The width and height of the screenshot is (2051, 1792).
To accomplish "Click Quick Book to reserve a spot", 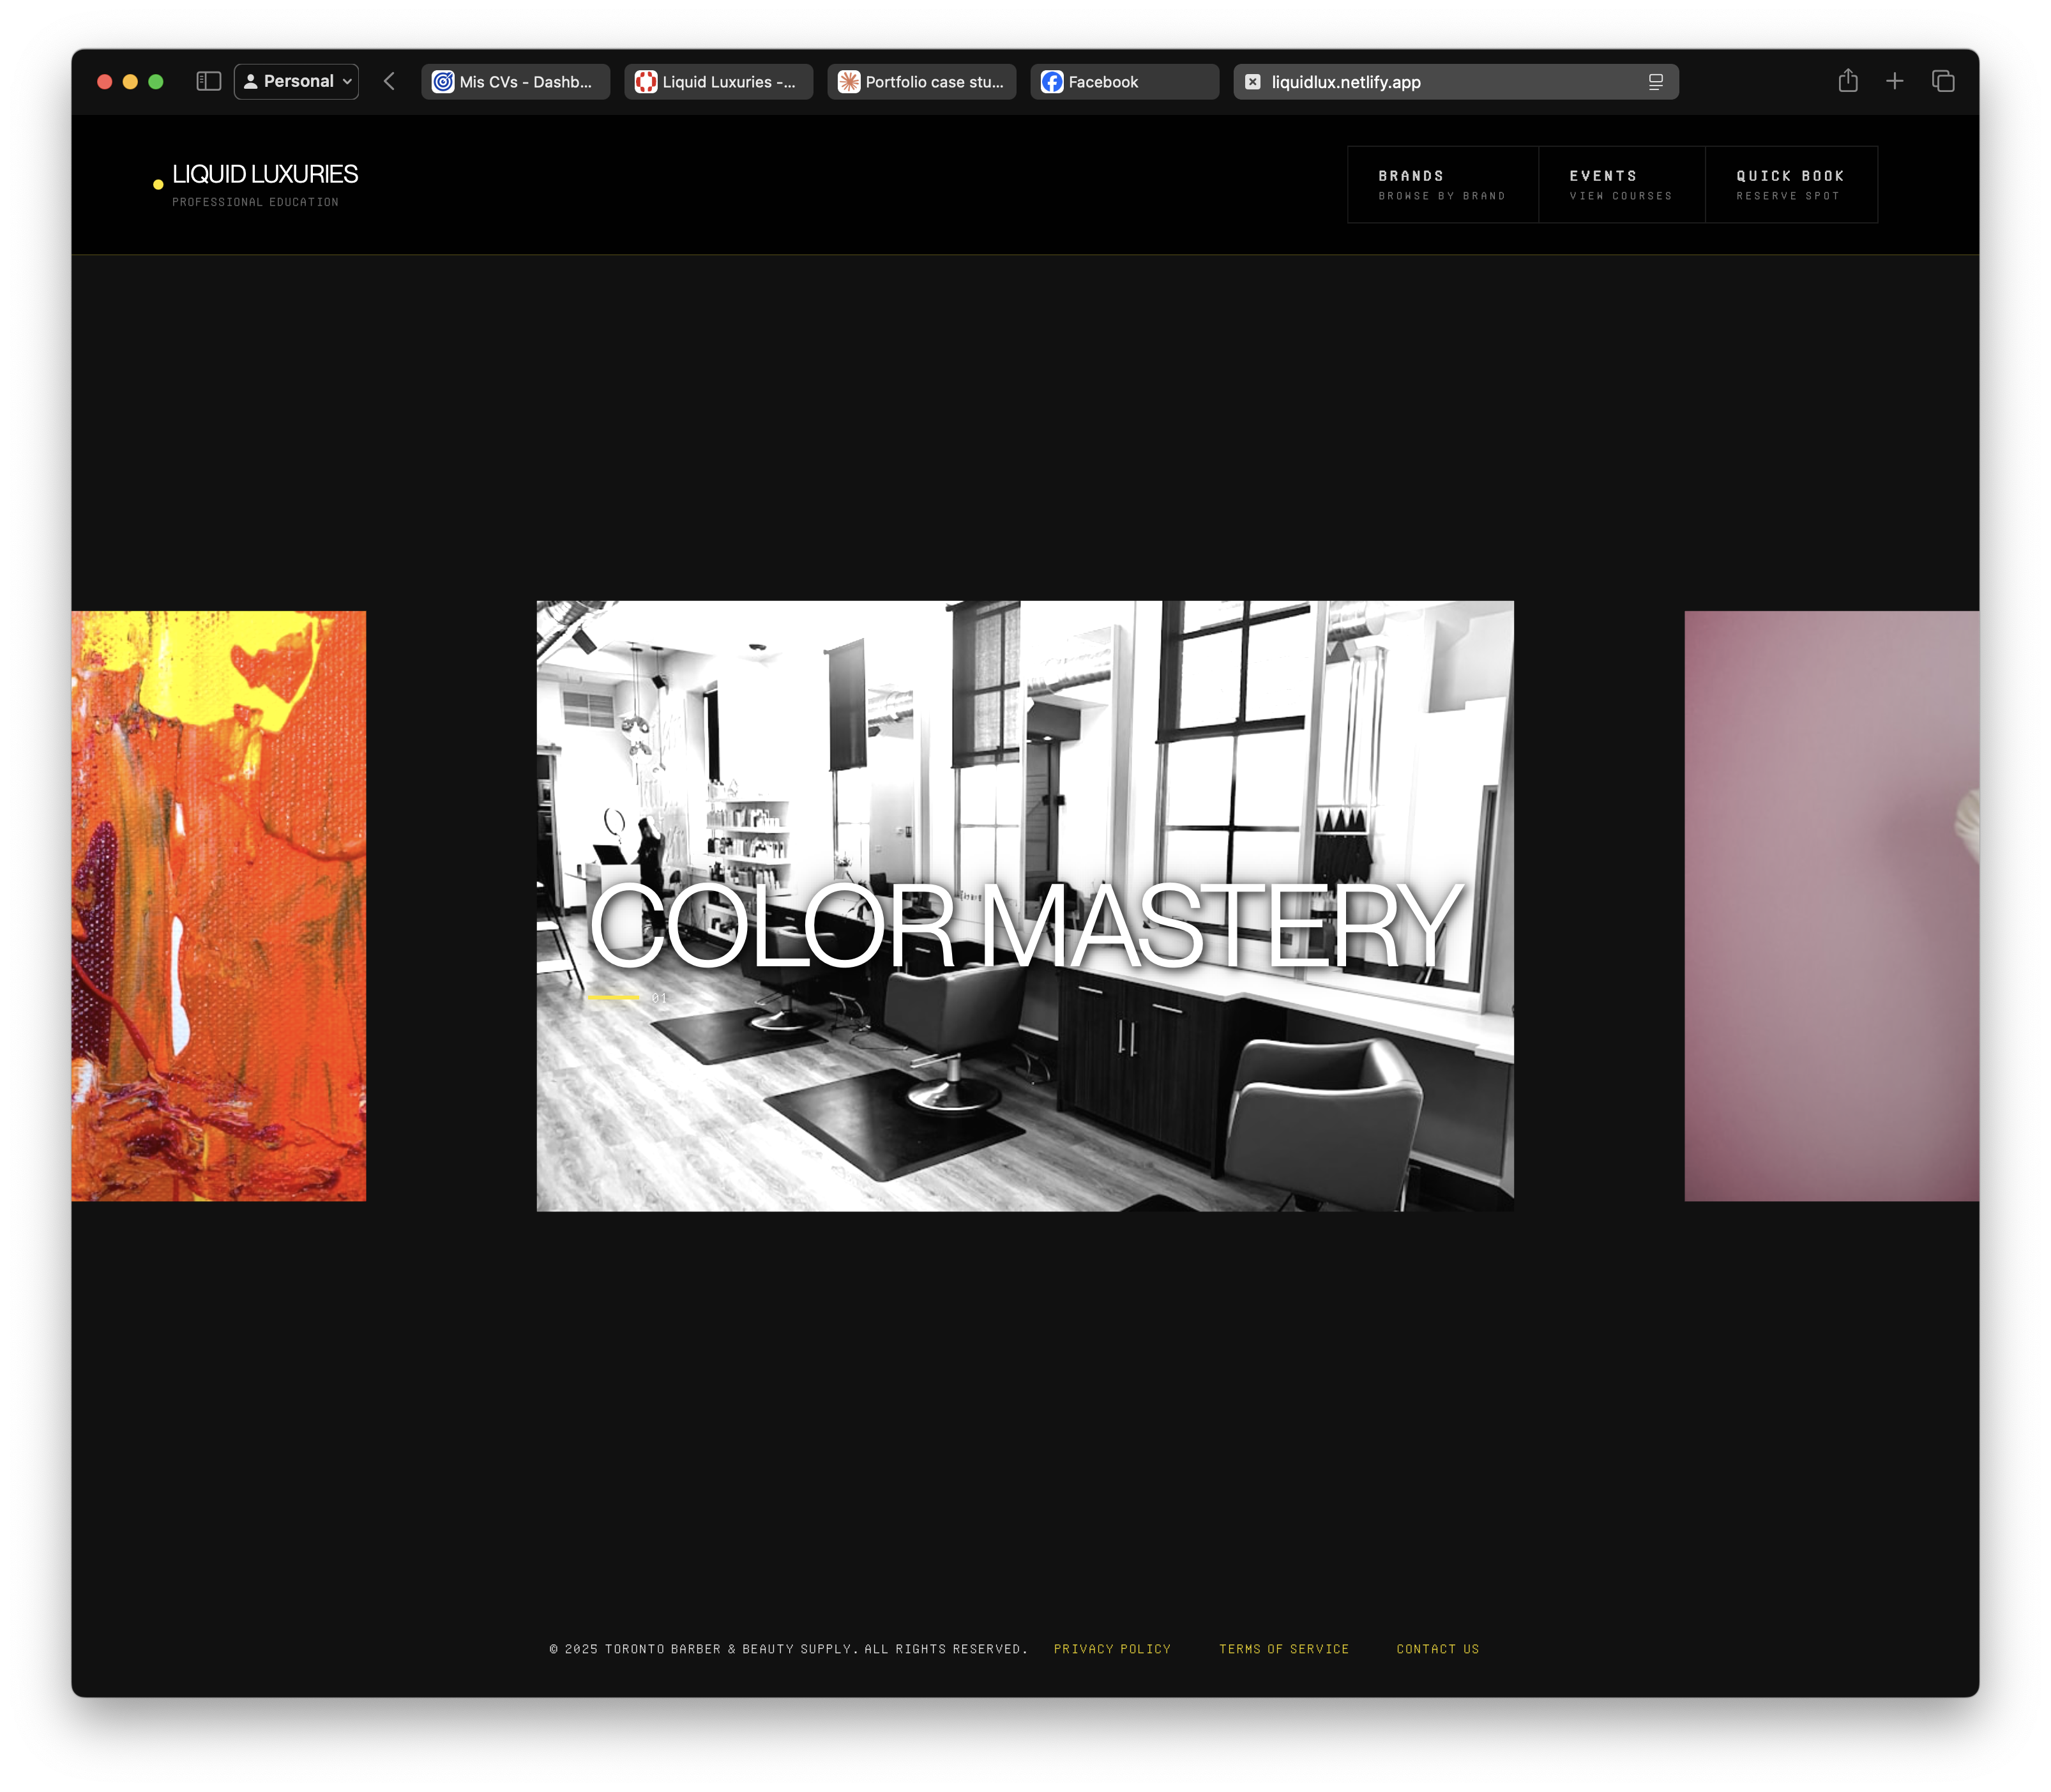I will (1790, 184).
